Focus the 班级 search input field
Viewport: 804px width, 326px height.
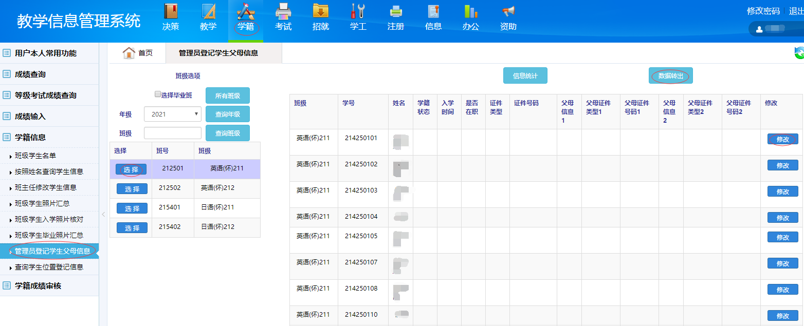pos(173,133)
